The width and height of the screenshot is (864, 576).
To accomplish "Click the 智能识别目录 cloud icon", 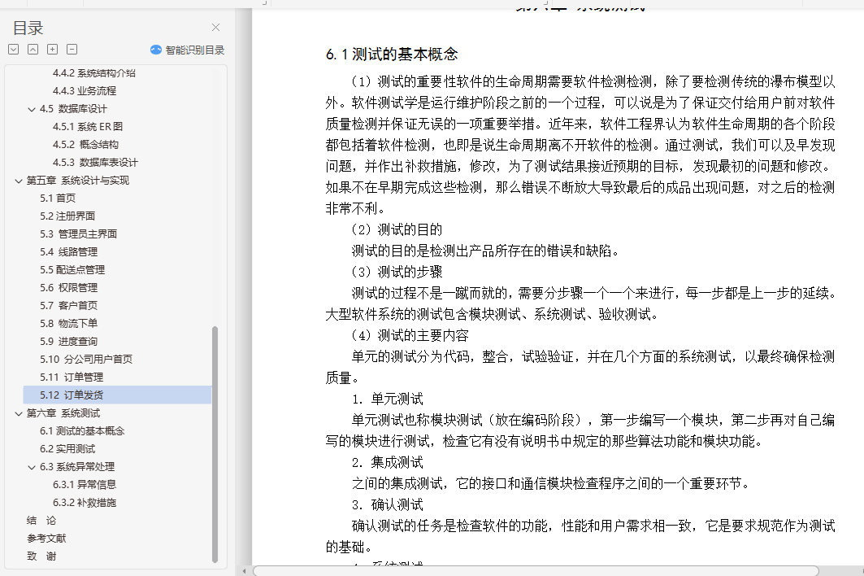I will coord(156,50).
